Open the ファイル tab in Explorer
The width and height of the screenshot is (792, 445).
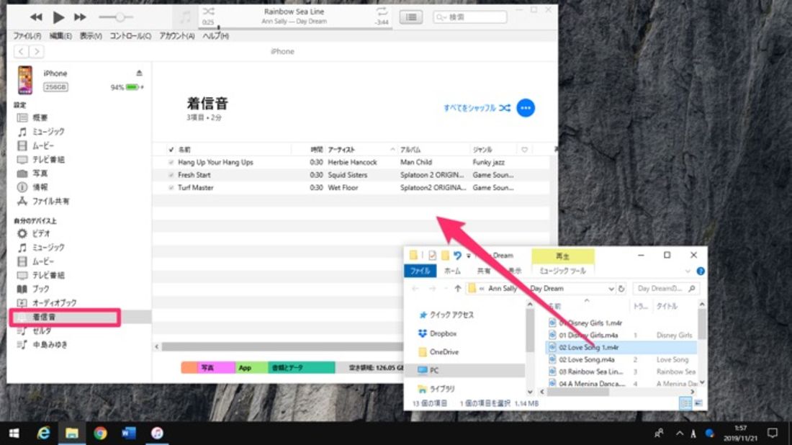[x=420, y=271]
